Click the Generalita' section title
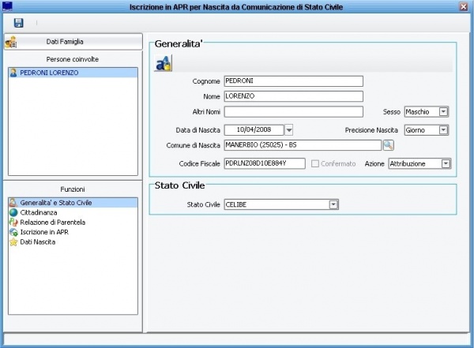Viewport: 474px width, 348px height. point(179,44)
